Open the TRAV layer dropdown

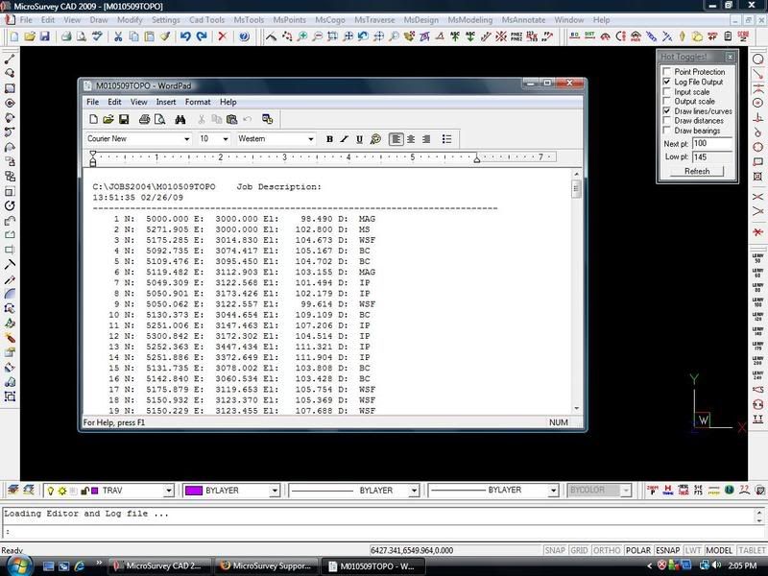tap(169, 491)
